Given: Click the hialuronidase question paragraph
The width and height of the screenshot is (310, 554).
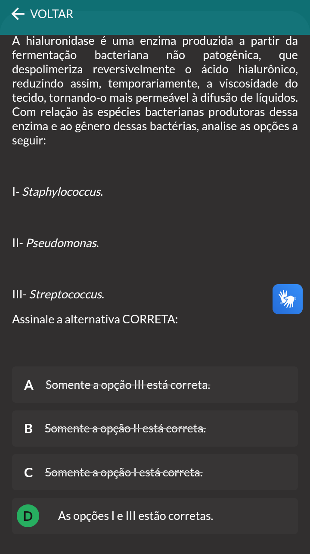Looking at the screenshot, I should pos(155,91).
